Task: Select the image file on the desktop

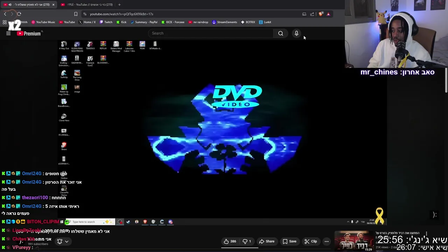Action: click(77, 89)
